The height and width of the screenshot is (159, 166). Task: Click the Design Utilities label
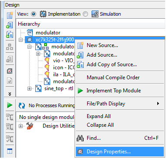[59, 126]
